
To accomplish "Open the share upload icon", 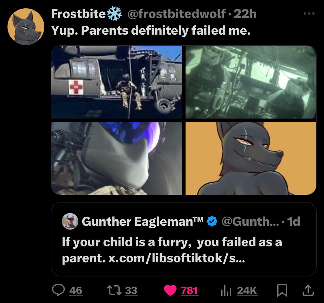I will pos(308,291).
